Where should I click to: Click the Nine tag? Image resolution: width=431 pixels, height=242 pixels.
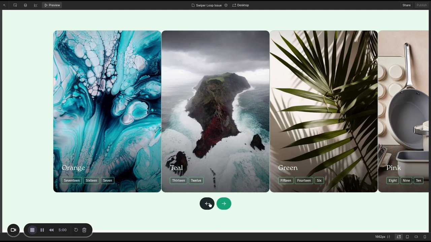click(406, 180)
